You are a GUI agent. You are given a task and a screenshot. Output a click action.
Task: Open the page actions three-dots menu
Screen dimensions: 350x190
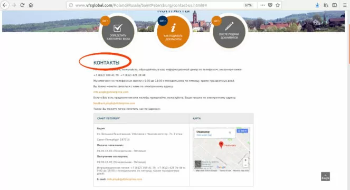(262, 5)
